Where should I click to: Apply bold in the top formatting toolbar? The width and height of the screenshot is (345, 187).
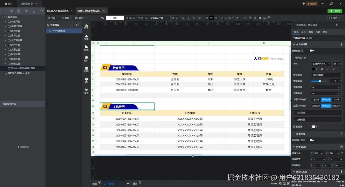tap(183, 18)
